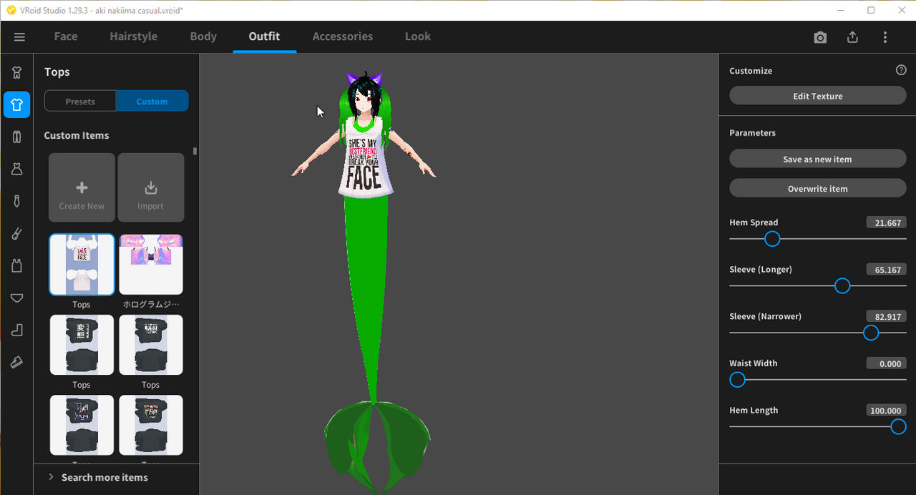The image size is (916, 495).
Task: Maximize the VRoid Studio window
Action: 871,10
